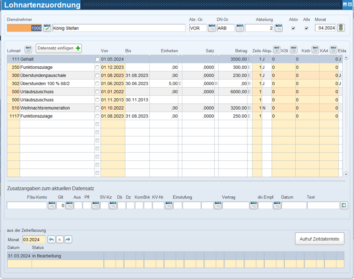Go to next month with blue right arrow

(68, 239)
